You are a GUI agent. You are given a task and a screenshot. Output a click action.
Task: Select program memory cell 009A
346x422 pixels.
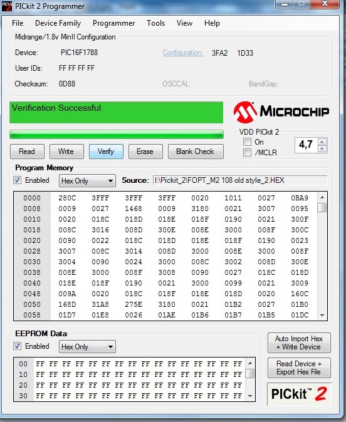point(67,294)
